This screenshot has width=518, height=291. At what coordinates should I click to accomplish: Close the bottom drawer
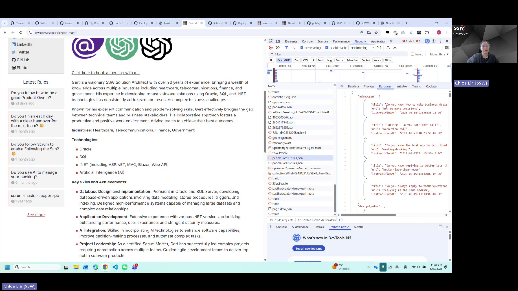click(x=447, y=227)
